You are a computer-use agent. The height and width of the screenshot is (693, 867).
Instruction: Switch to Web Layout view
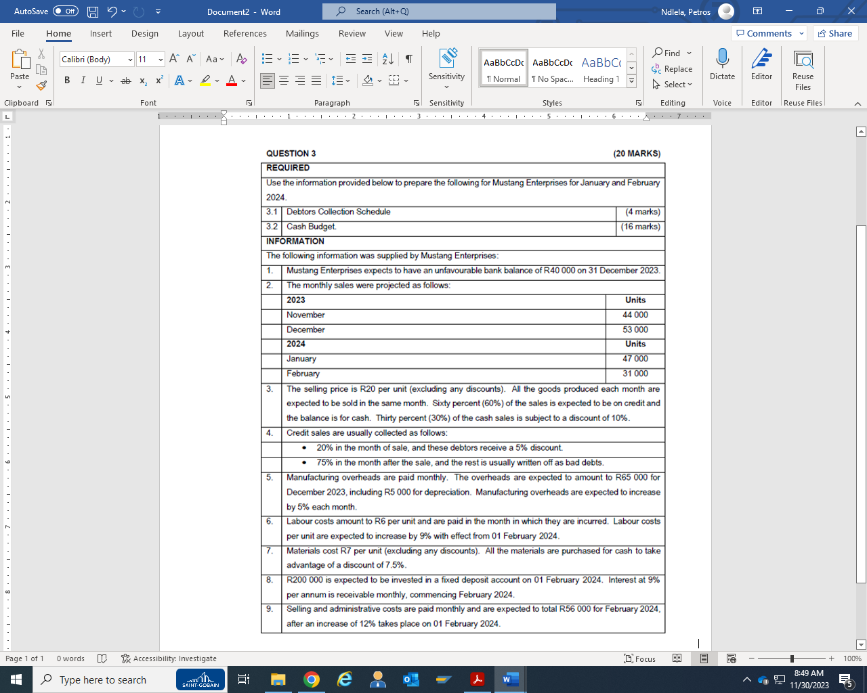(731, 658)
